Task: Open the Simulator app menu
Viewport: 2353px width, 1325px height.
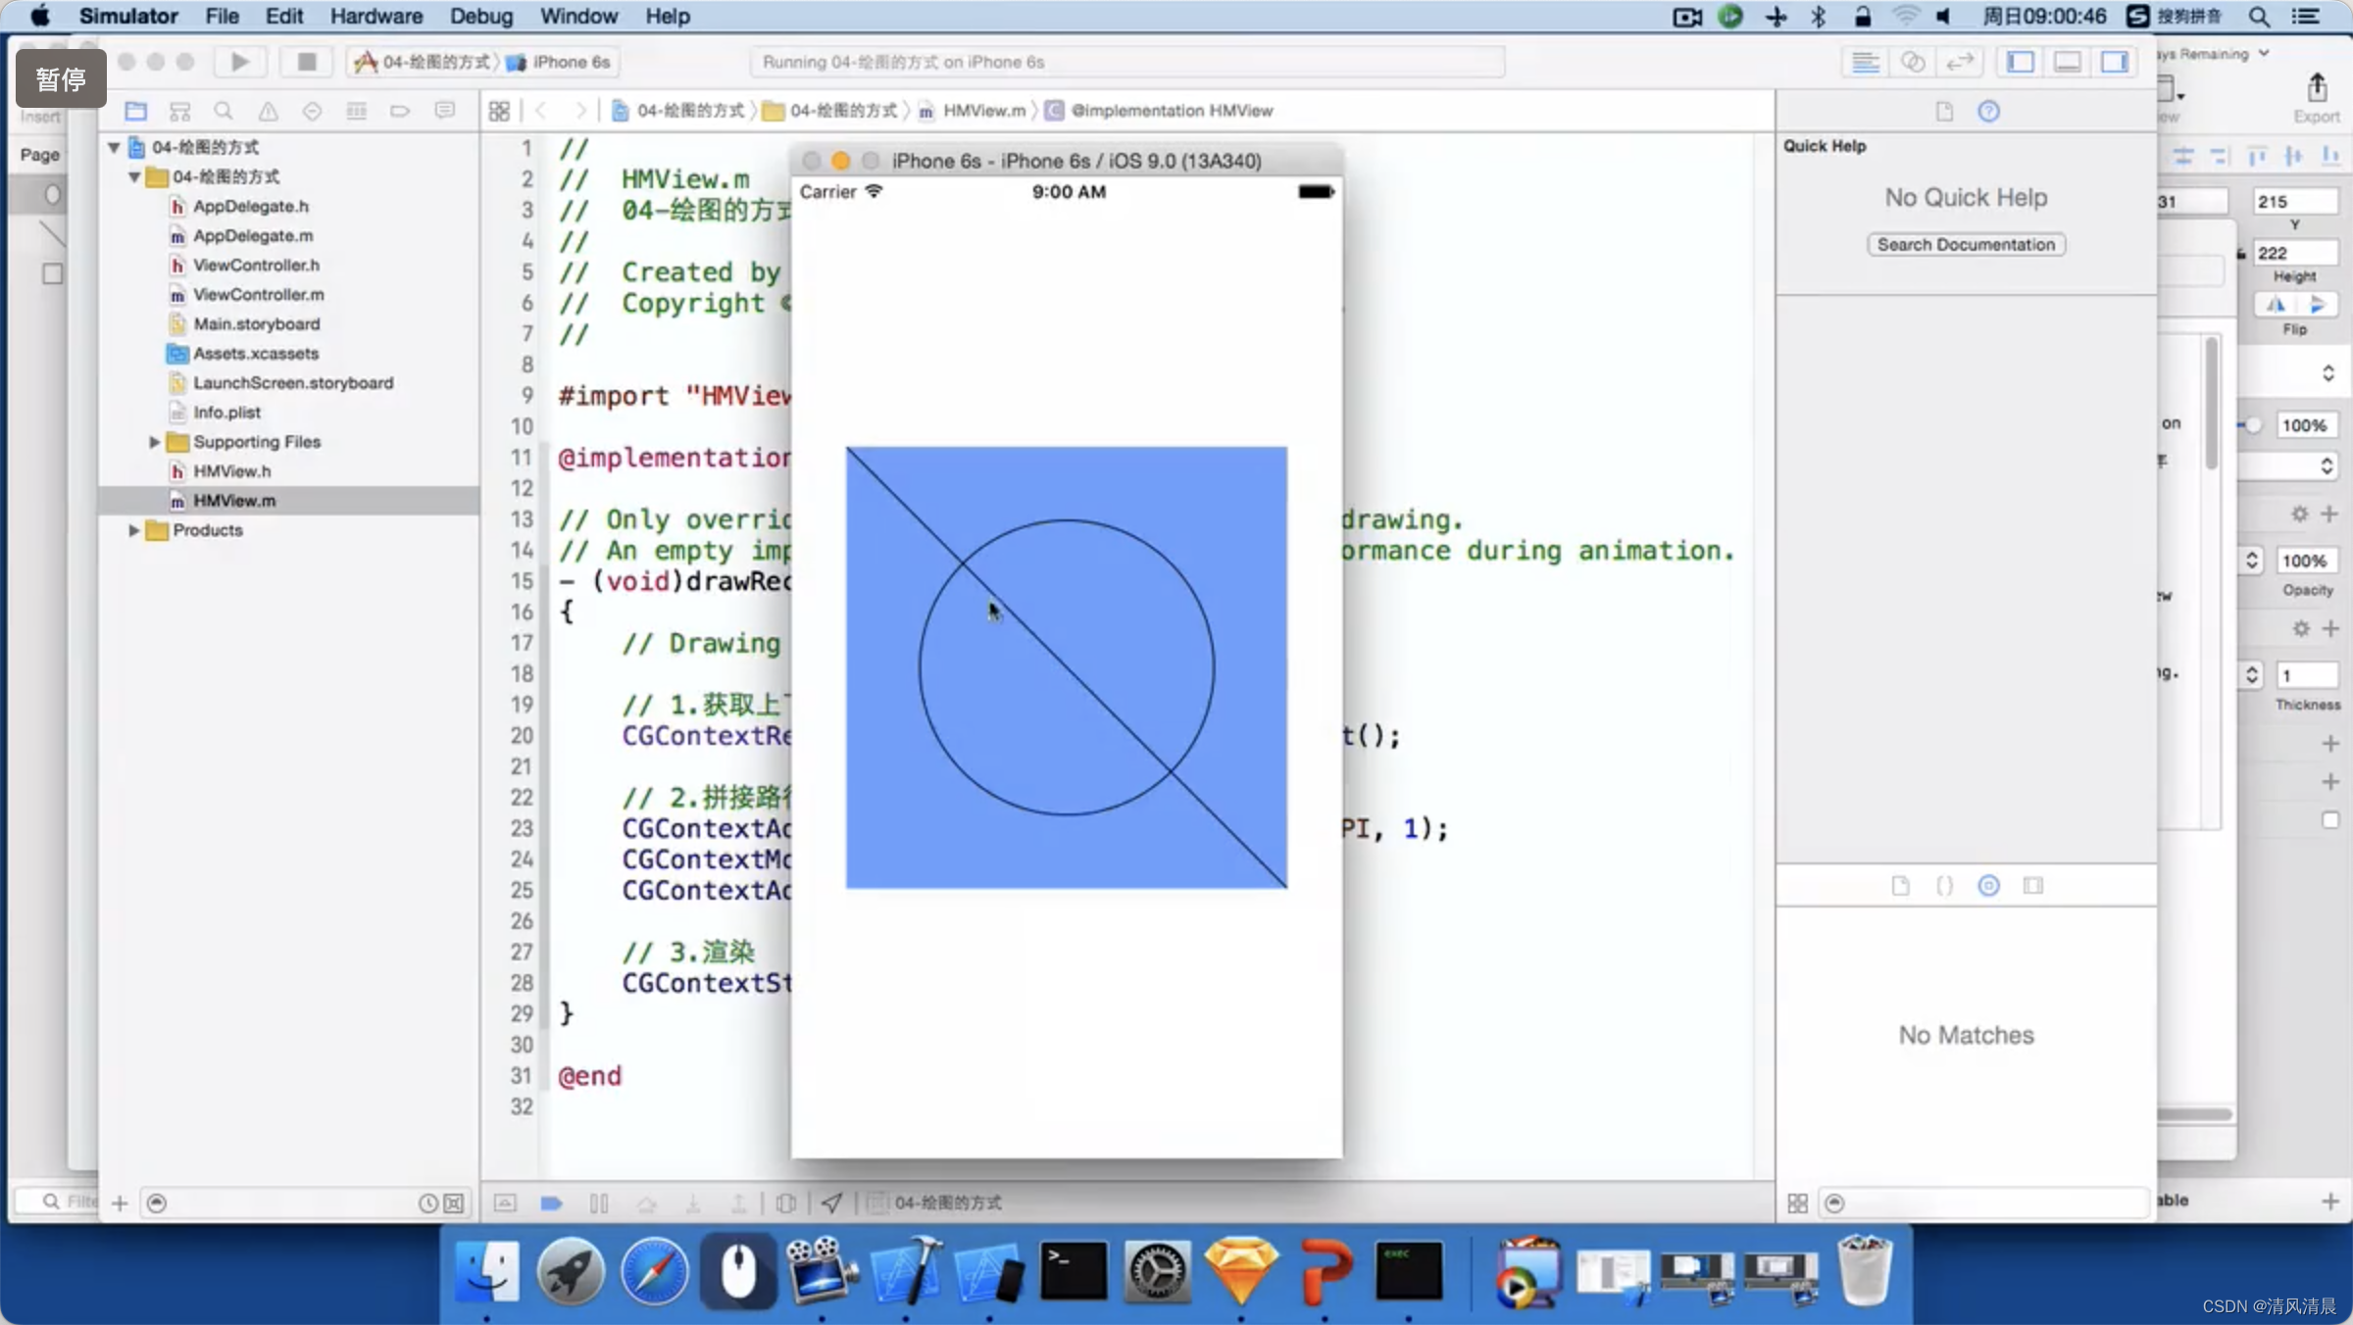Action: point(128,16)
